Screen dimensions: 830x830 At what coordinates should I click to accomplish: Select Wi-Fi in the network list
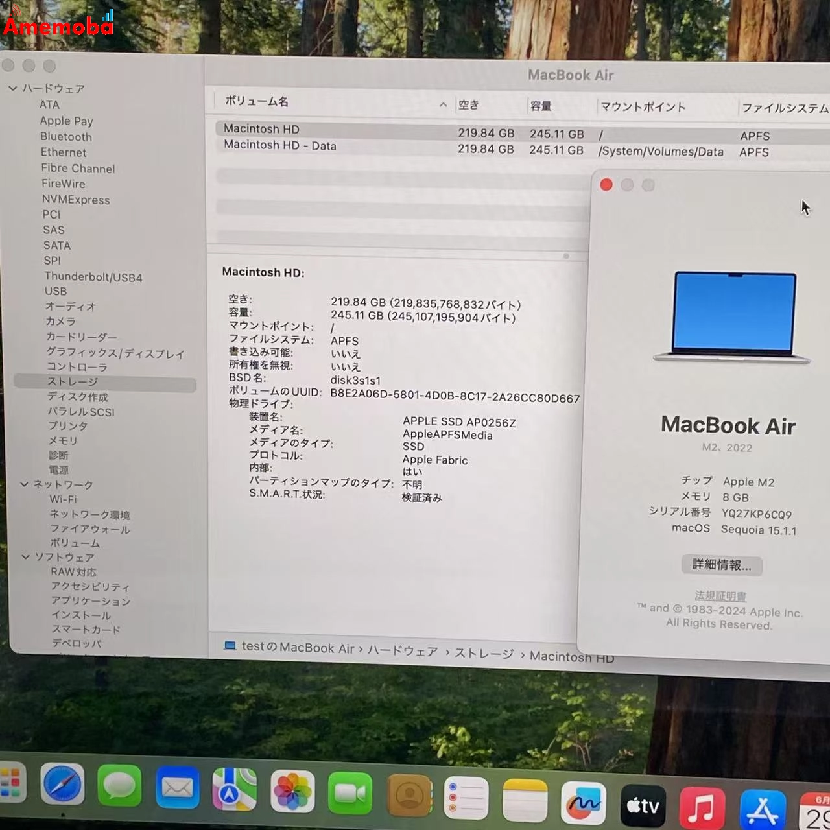pyautogui.click(x=64, y=499)
